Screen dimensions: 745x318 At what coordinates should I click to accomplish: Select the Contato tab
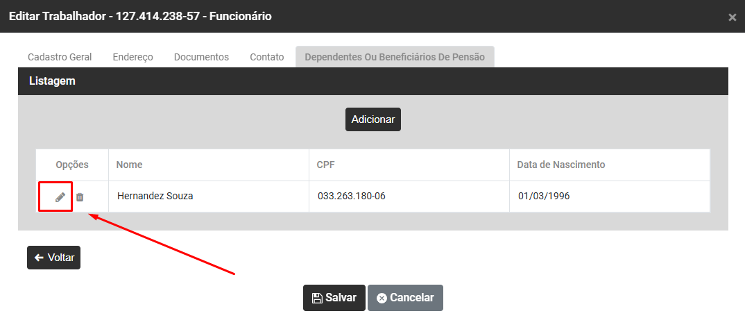tap(267, 57)
